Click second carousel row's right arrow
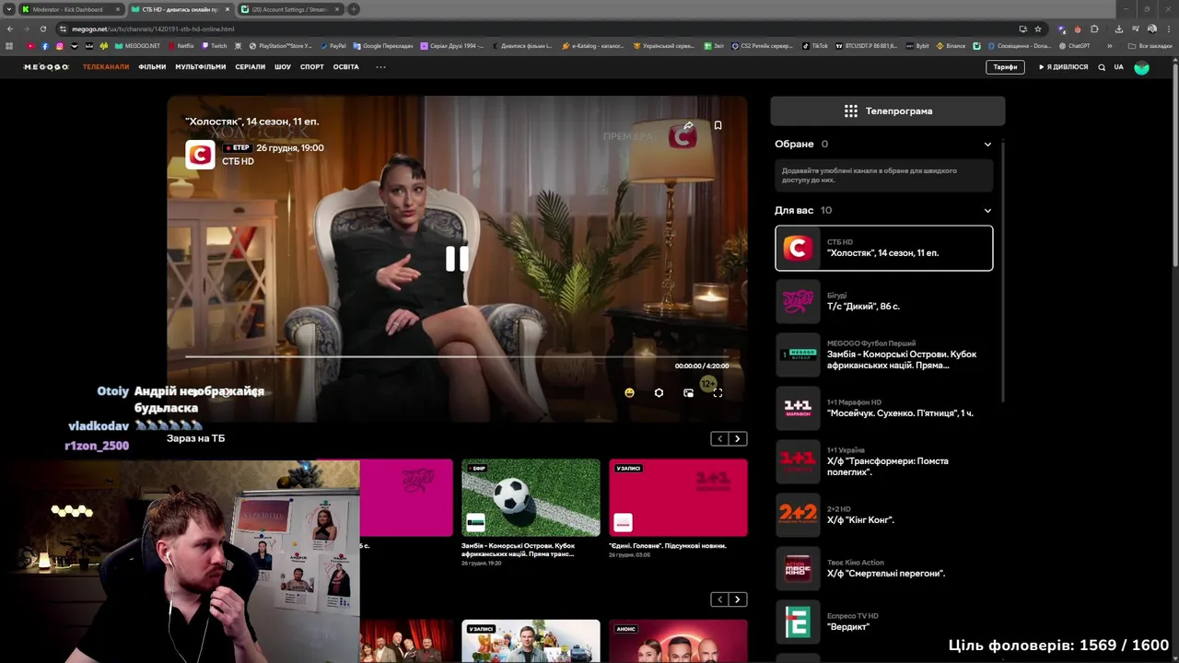1179x663 pixels. pyautogui.click(x=737, y=599)
